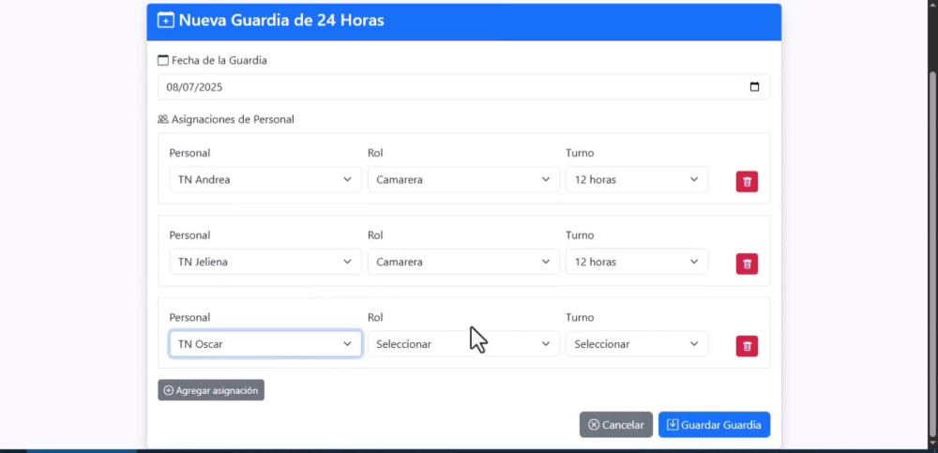Viewport: 938px width, 453px height.
Task: Cancel the new guardia form
Action: point(615,425)
